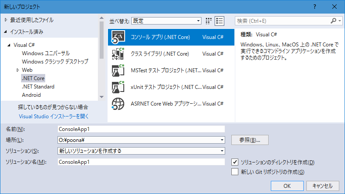Viewport: 345px width, 194px height.
Task: Select the .NET Standard category
Action: click(38, 87)
